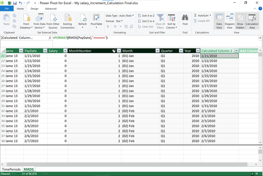Increase decimal places icon

coord(126,27)
